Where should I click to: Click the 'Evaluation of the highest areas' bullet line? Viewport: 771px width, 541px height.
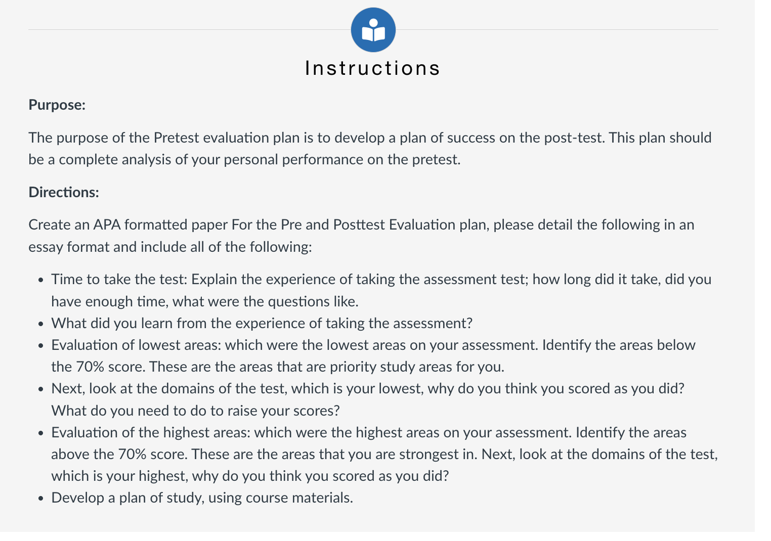[369, 432]
